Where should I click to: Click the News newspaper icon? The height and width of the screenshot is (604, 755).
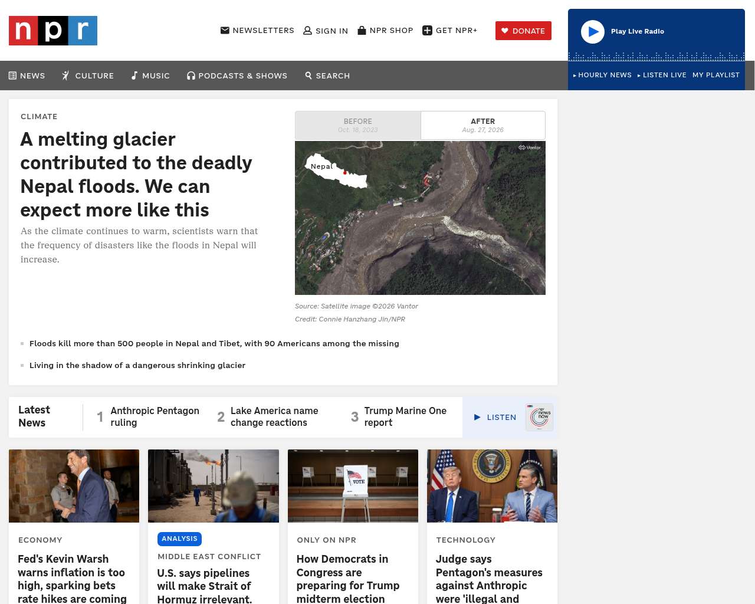pos(12,75)
